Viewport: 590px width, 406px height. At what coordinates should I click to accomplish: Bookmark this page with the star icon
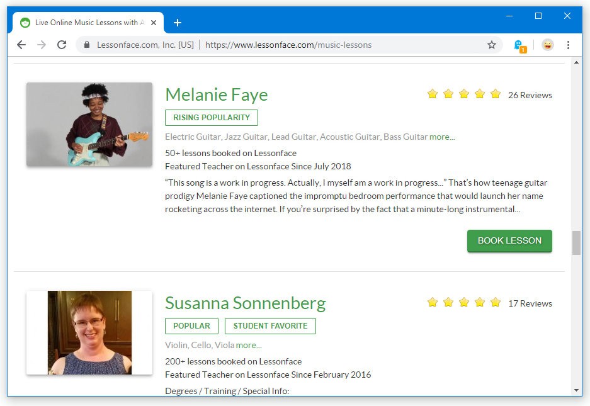491,45
